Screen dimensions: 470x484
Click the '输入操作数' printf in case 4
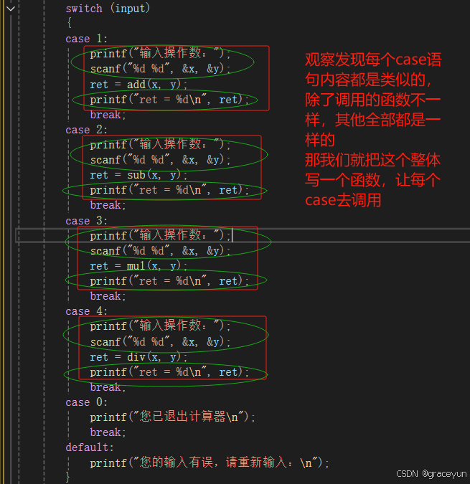click(160, 326)
